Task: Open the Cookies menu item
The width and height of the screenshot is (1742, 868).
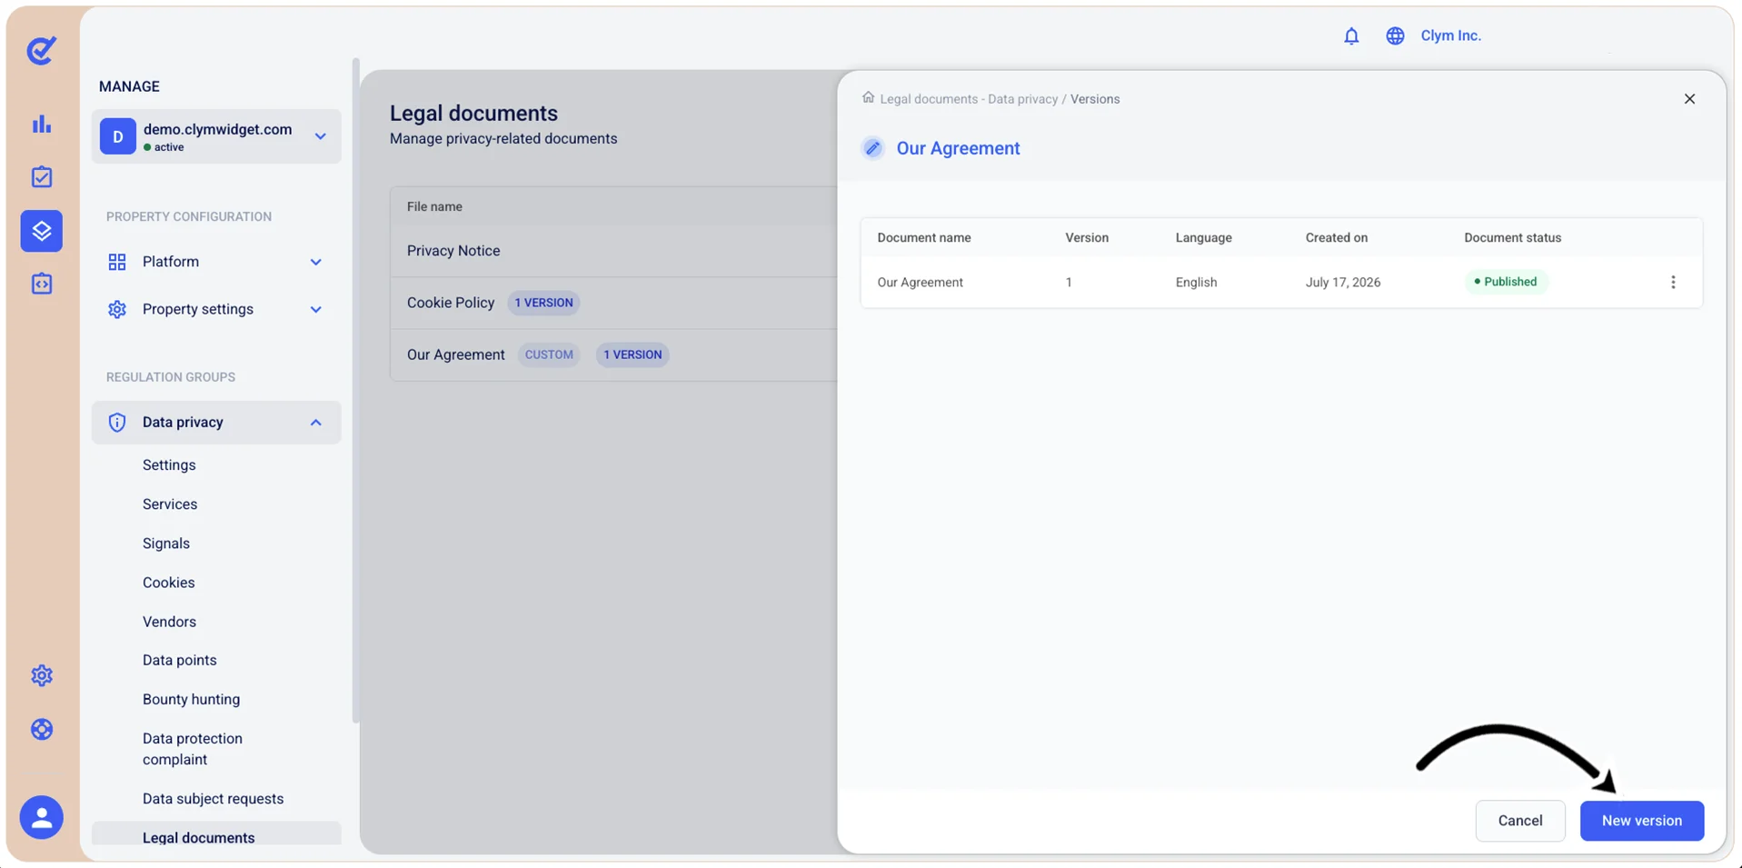Action: 169,582
